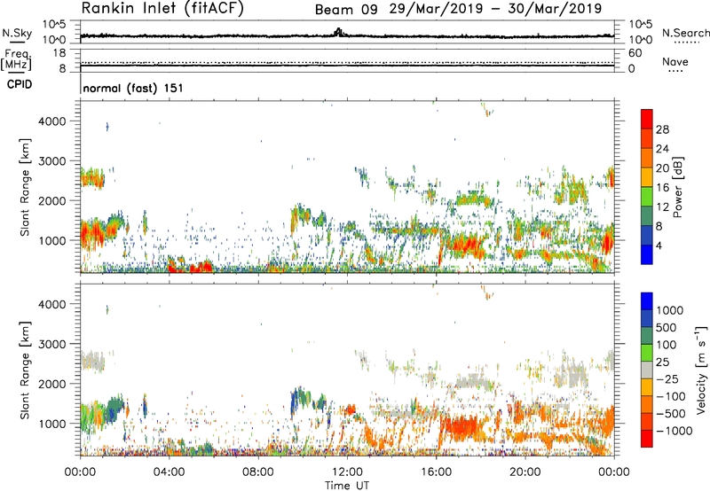This screenshot has height=491, width=710.
Task: Click the '-1000' tick on Velocity colorbar
Action: click(x=674, y=431)
